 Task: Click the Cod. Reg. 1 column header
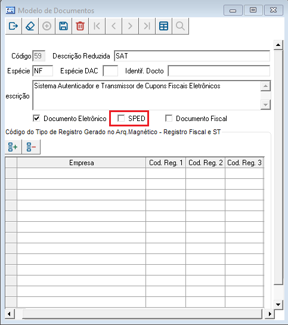click(166, 163)
